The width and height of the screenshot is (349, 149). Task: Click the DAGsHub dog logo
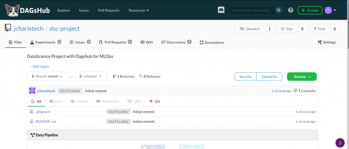12,11
